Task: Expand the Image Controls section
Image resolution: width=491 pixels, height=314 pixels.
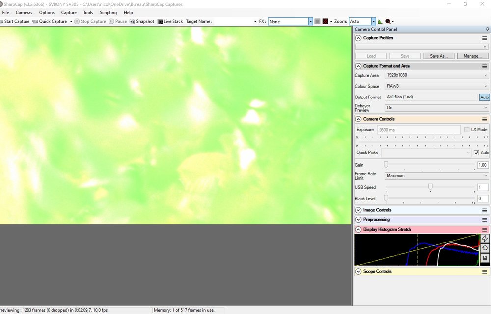Action: [358, 210]
